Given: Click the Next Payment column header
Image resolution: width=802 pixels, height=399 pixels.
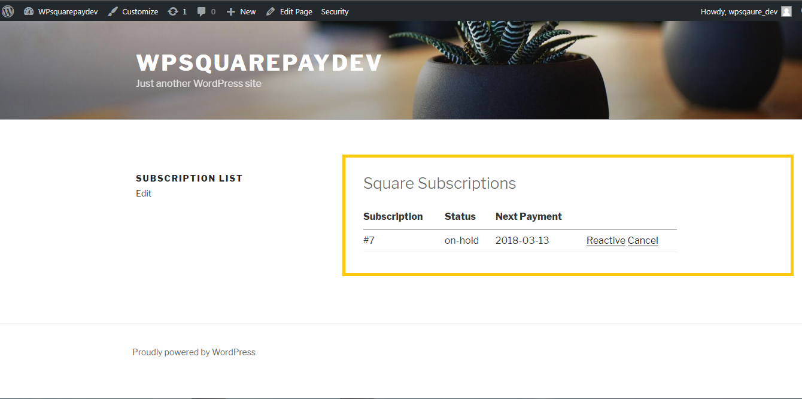Looking at the screenshot, I should 528,216.
